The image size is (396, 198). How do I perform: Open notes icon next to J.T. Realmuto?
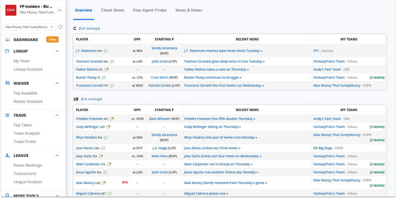[x=106, y=51]
